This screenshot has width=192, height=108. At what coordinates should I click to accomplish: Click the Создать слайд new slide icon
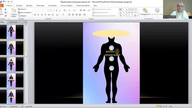coord(13,10)
